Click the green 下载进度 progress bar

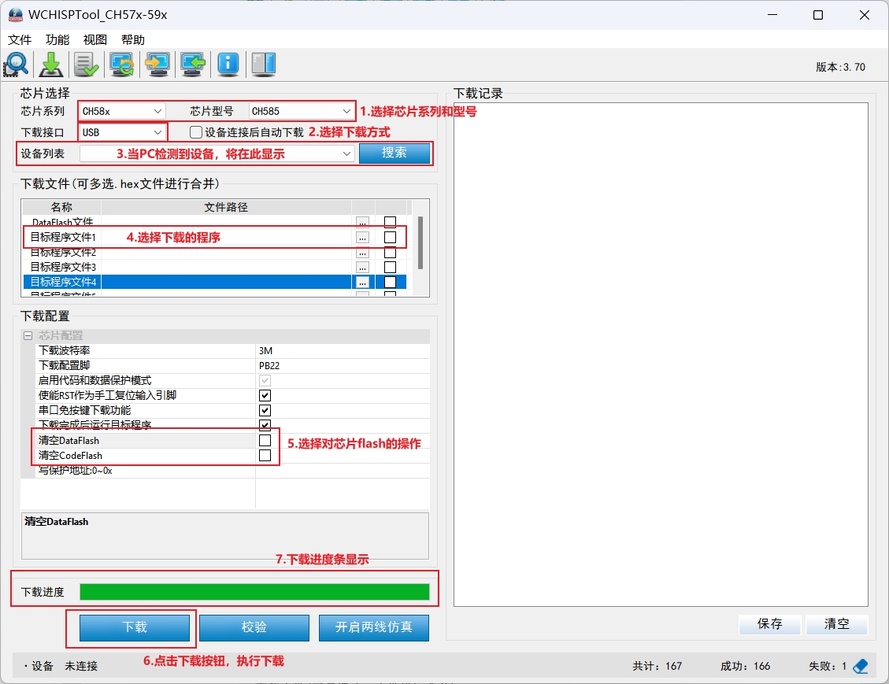pos(254,592)
